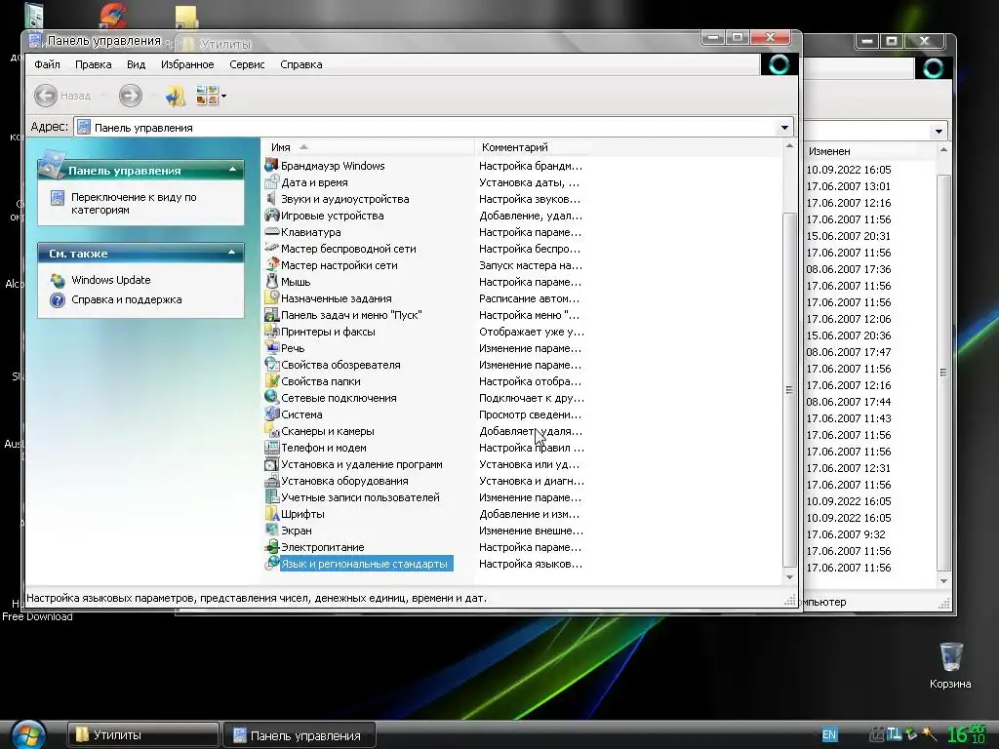The width and height of the screenshot is (999, 749).
Task: Collapse the См. также side panel
Action: coord(232,253)
